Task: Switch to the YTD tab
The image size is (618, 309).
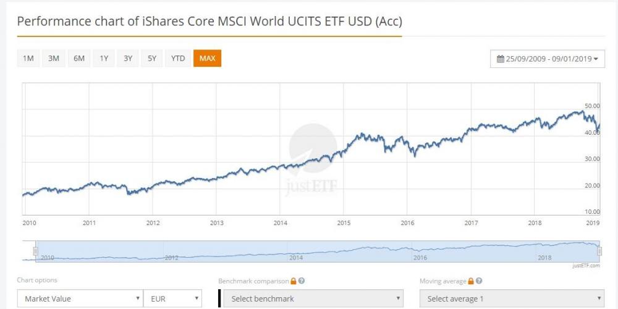Action: [x=178, y=58]
